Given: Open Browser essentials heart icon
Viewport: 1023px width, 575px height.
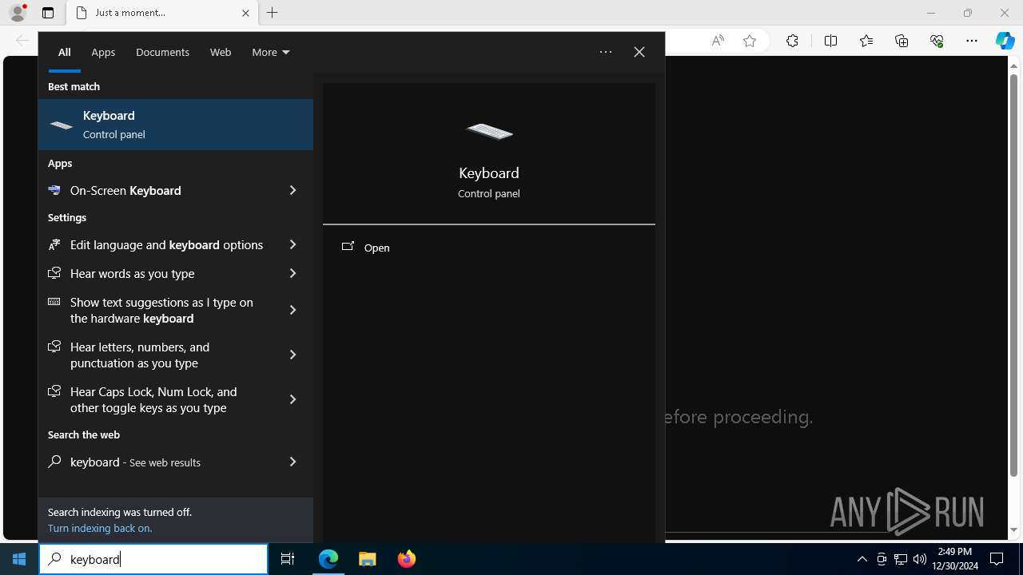Looking at the screenshot, I should pos(937,41).
